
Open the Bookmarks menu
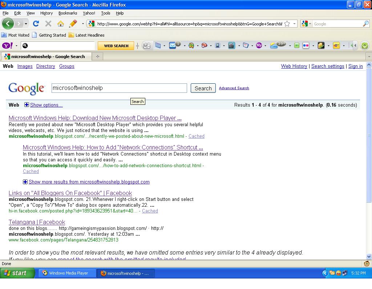point(68,13)
